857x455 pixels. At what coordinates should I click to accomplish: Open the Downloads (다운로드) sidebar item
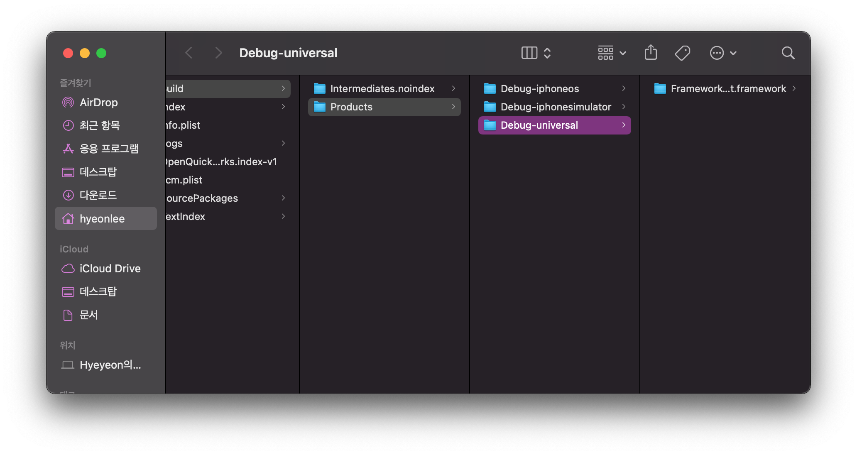(98, 195)
